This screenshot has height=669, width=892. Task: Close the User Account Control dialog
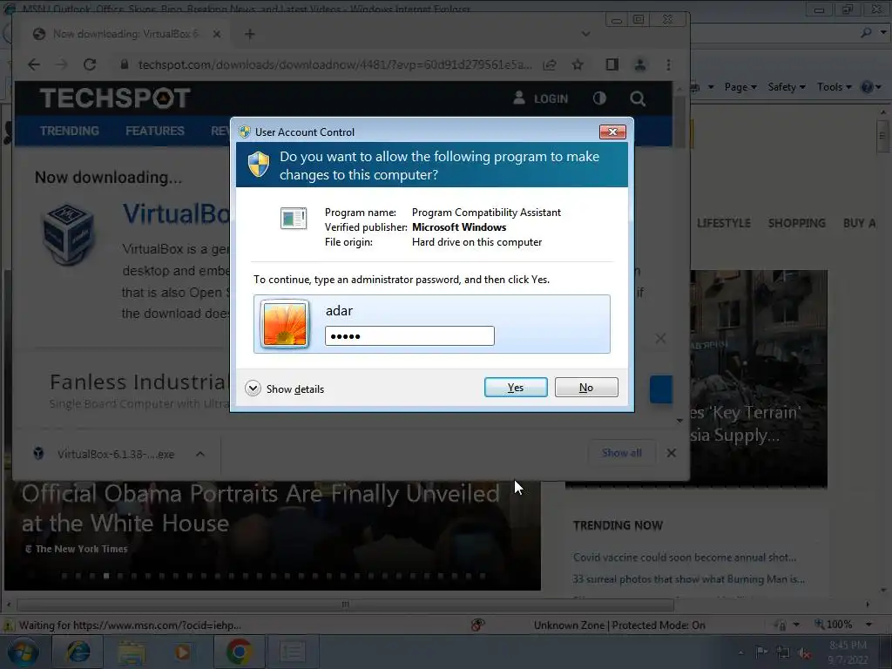[612, 132]
